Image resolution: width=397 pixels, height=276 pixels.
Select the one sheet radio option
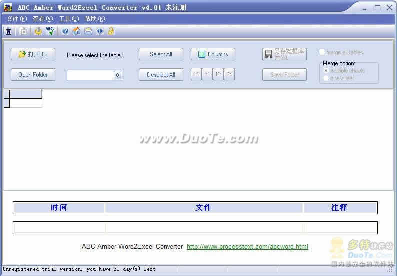click(326, 78)
